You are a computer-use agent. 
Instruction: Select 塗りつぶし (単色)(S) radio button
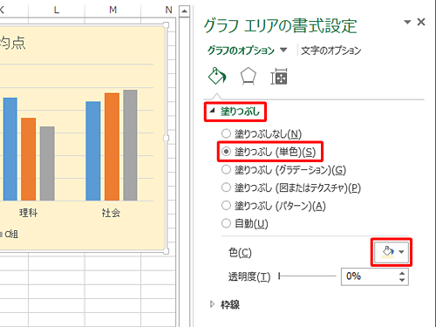point(226,152)
